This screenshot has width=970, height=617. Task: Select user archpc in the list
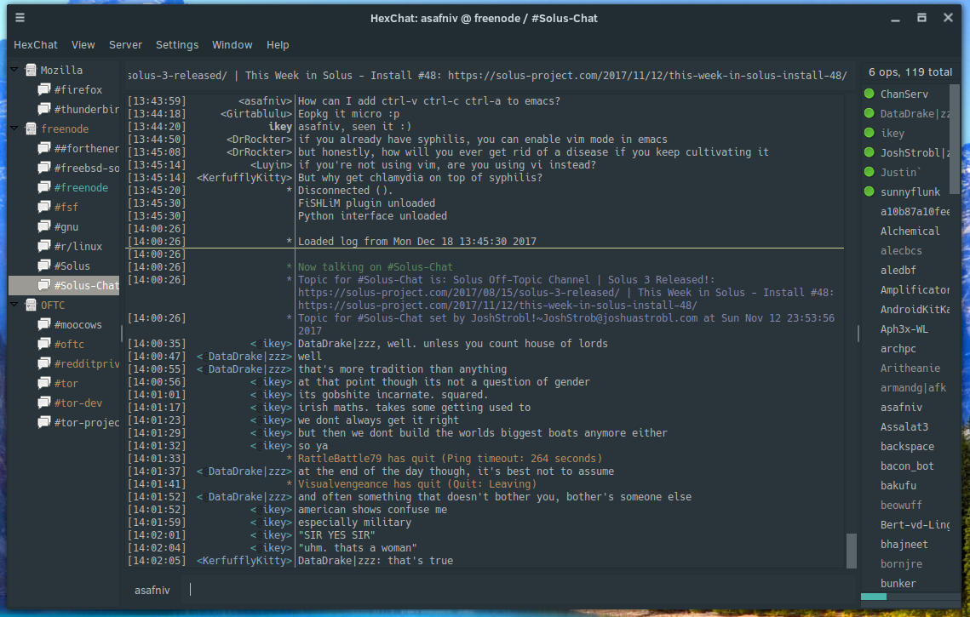click(x=898, y=349)
